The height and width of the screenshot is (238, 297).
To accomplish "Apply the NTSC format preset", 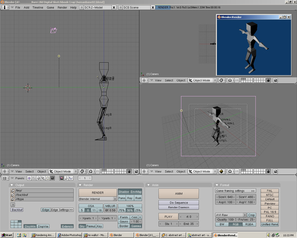I will (269, 195).
